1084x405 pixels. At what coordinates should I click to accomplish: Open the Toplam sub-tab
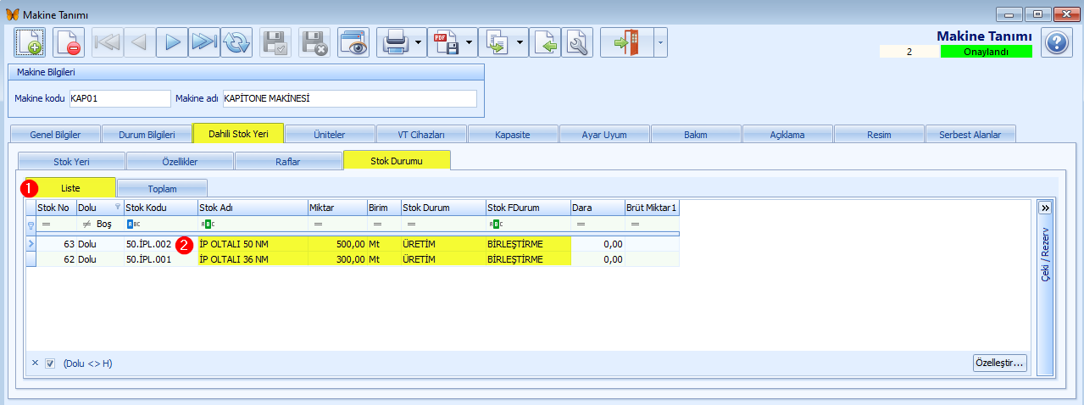pos(161,188)
